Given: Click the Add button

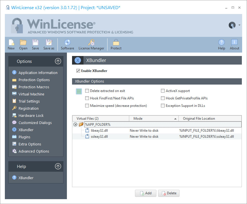Looking at the screenshot, I should (146, 193).
